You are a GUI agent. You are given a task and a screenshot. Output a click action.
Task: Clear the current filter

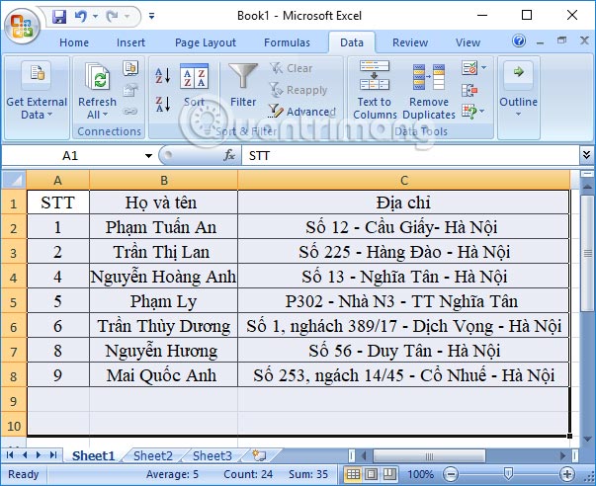point(292,68)
